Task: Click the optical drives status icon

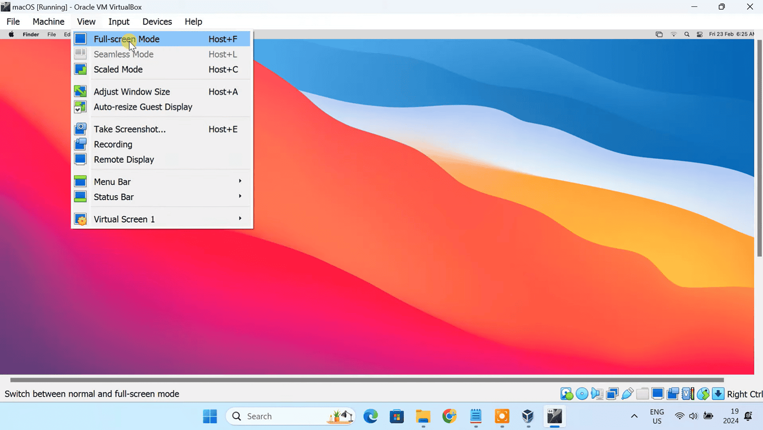Action: tap(582, 393)
